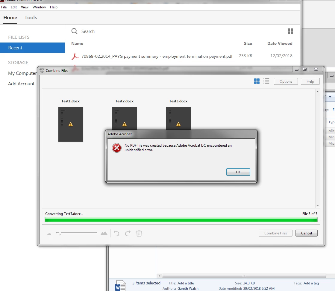This screenshot has width=335, height=291.
Task: Toggle grid view icon in Acrobat recent list
Action: tap(290, 31)
